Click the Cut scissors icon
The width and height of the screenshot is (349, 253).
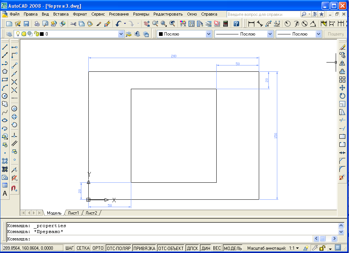[73, 24]
